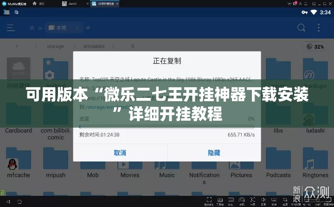The width and height of the screenshot is (334, 207).
Task: Switch to the MuMu 首页 home tab
Action: click(x=39, y=4)
